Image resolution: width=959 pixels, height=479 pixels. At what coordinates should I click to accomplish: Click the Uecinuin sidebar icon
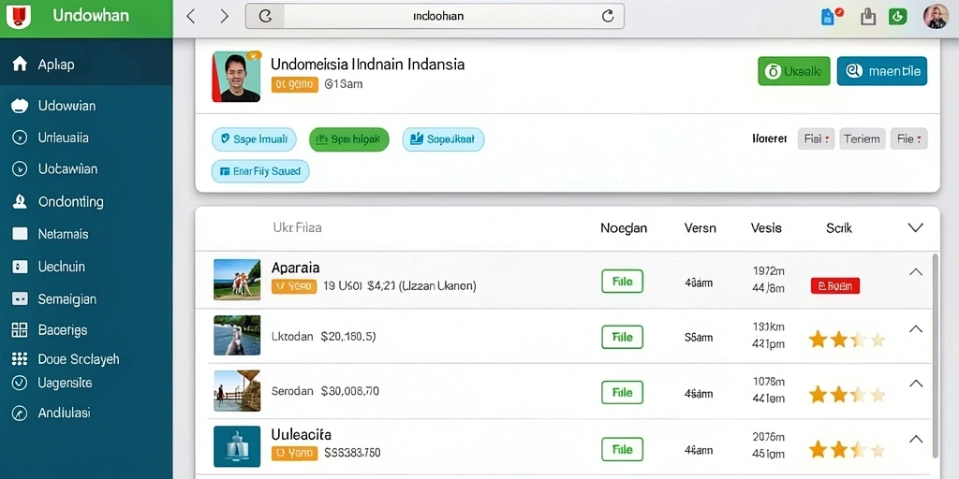20,267
